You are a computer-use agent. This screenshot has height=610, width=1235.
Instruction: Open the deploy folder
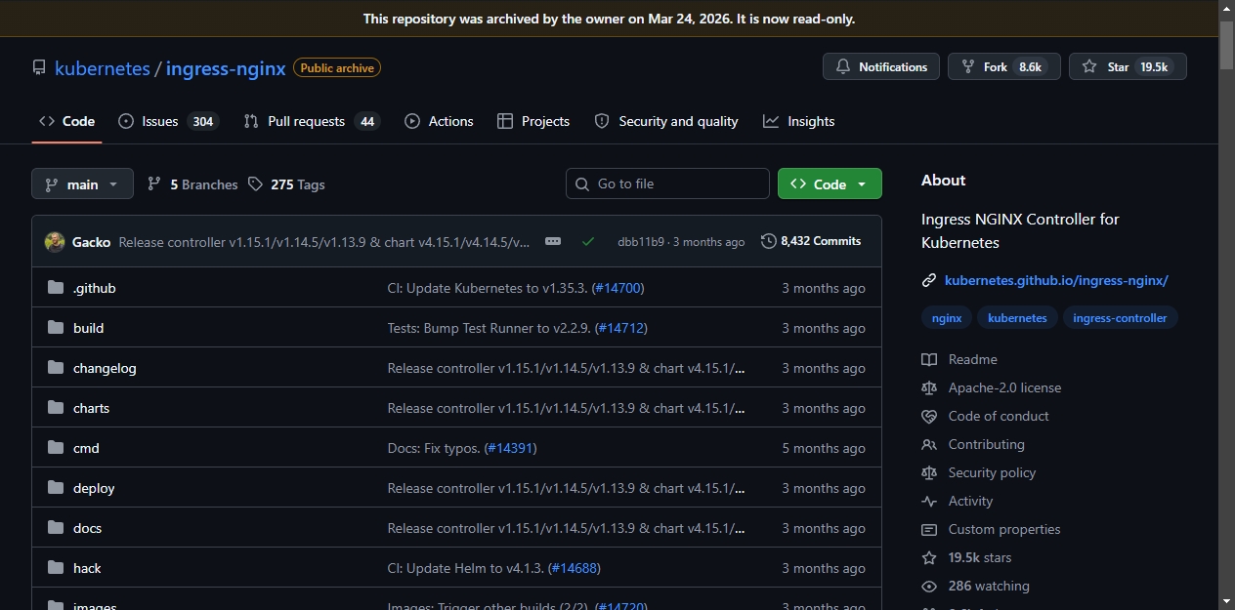[94, 488]
